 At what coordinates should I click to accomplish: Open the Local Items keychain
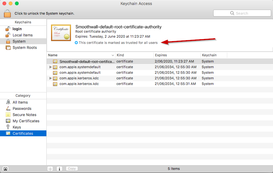22,35
